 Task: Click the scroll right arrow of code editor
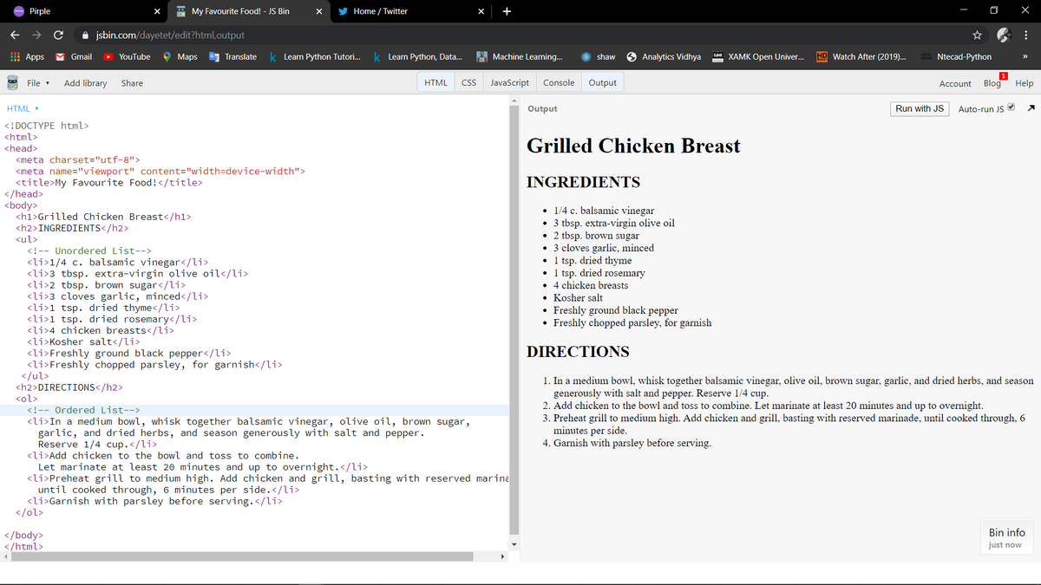pyautogui.click(x=502, y=556)
